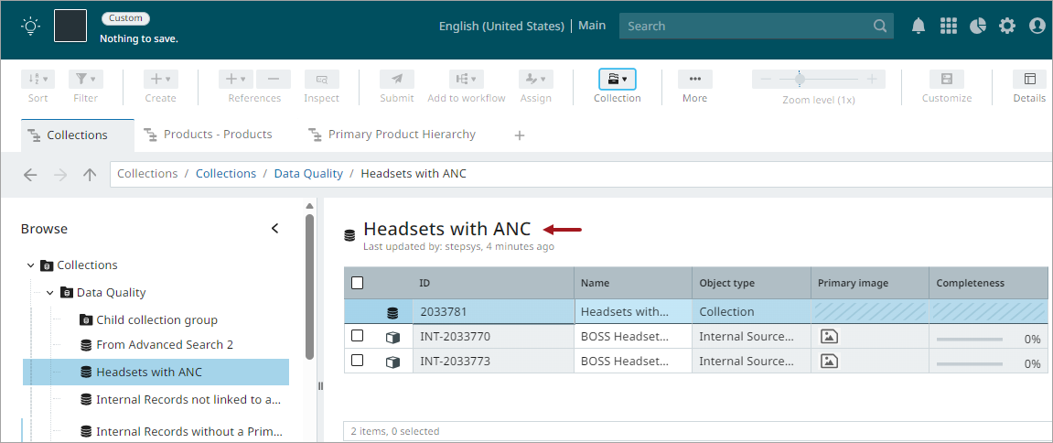Screen dimensions: 1053x443
Task: Open the settings gear icon
Action: pos(1007,26)
